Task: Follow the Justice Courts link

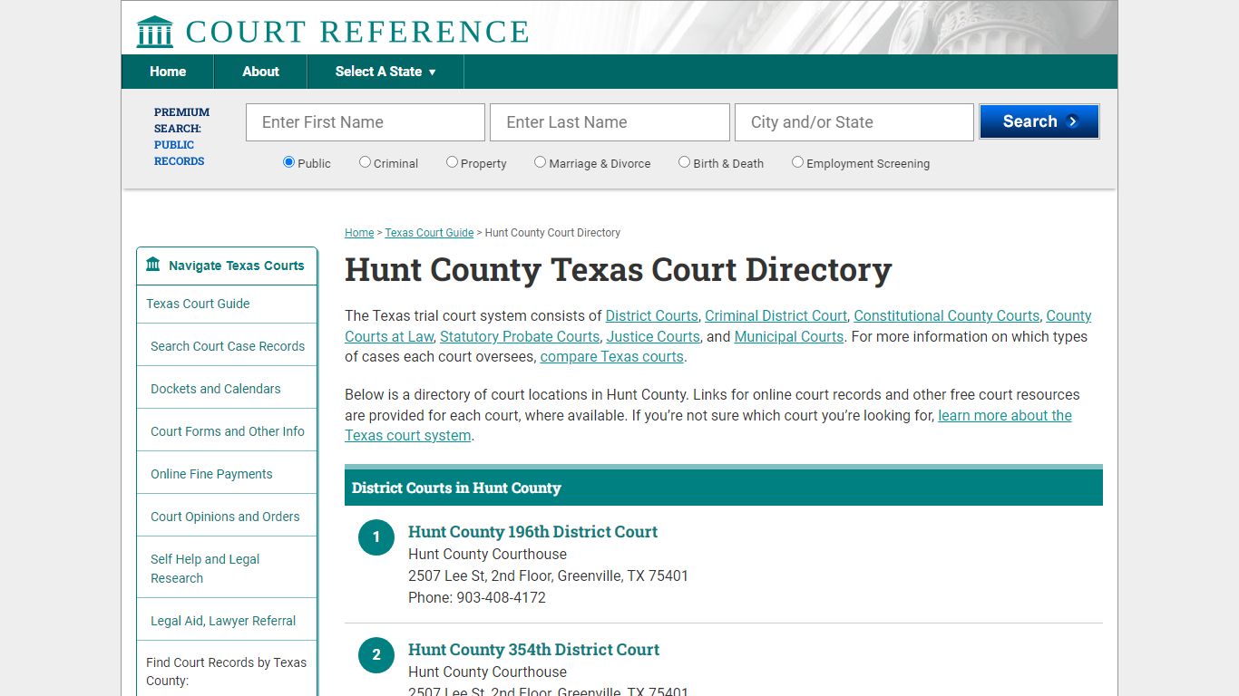Action: [653, 336]
